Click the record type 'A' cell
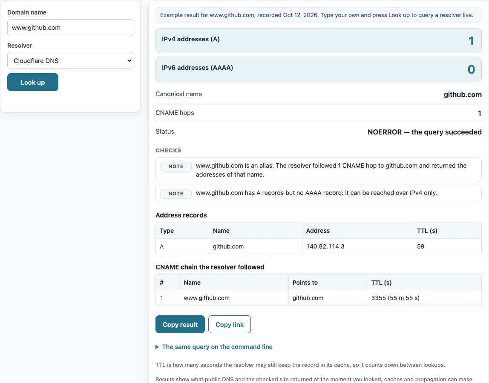Image resolution: width=489 pixels, height=383 pixels. [x=182, y=246]
